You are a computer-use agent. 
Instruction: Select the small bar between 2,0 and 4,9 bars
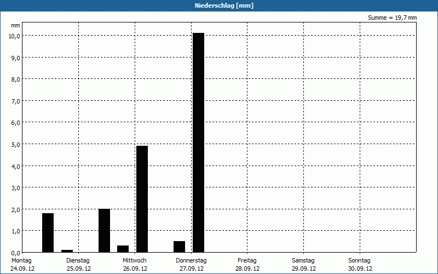(123, 249)
